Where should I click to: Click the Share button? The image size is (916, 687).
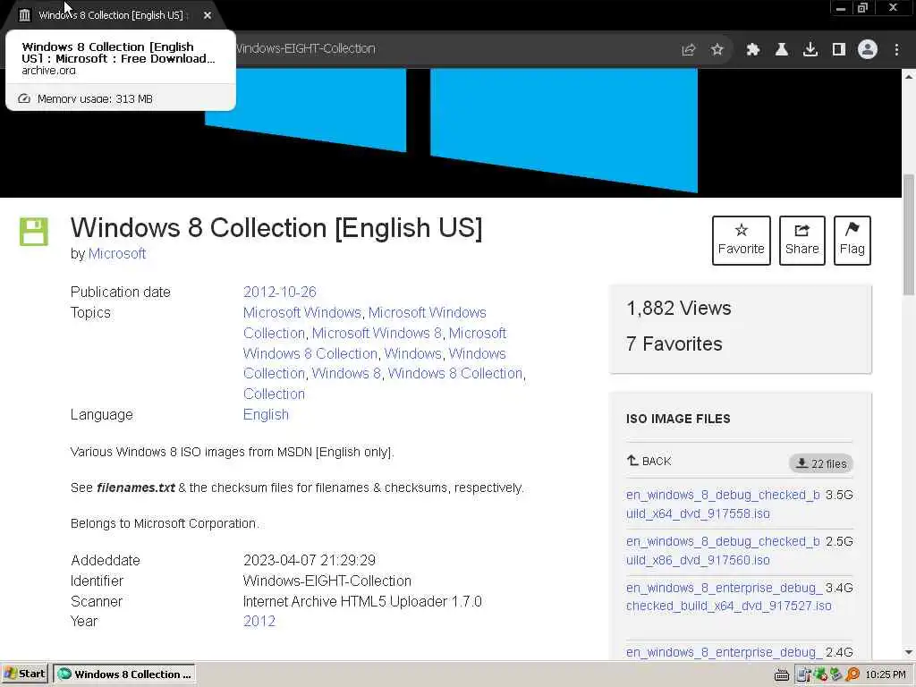[x=802, y=240]
